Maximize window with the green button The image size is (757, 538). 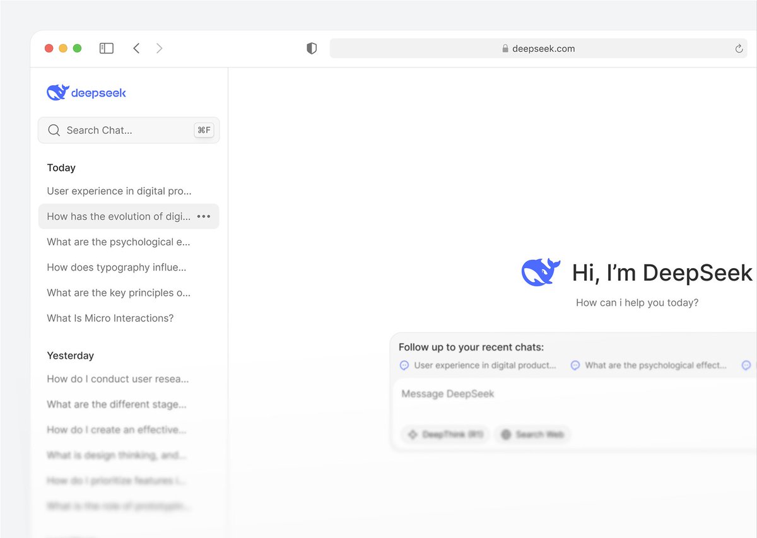(77, 48)
